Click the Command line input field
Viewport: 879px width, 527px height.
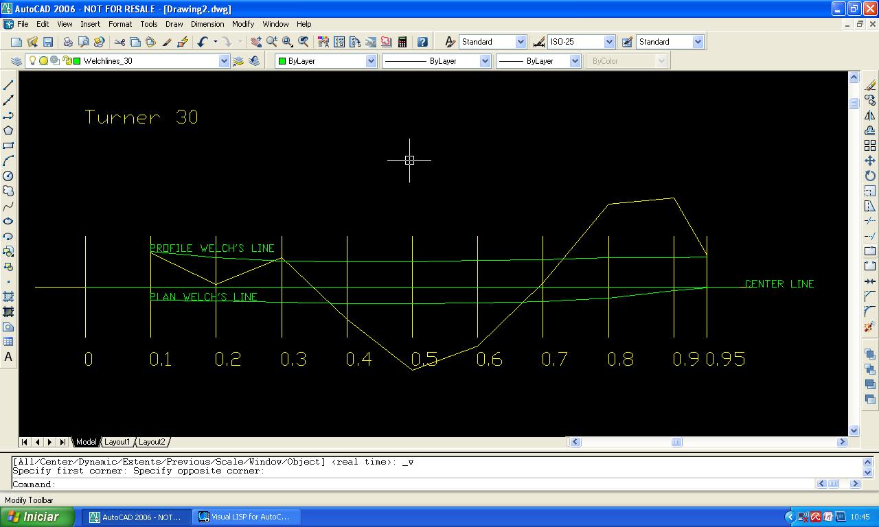[412, 484]
